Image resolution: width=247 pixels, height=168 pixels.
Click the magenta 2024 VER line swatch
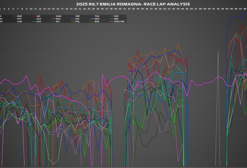click(x=110, y=21)
